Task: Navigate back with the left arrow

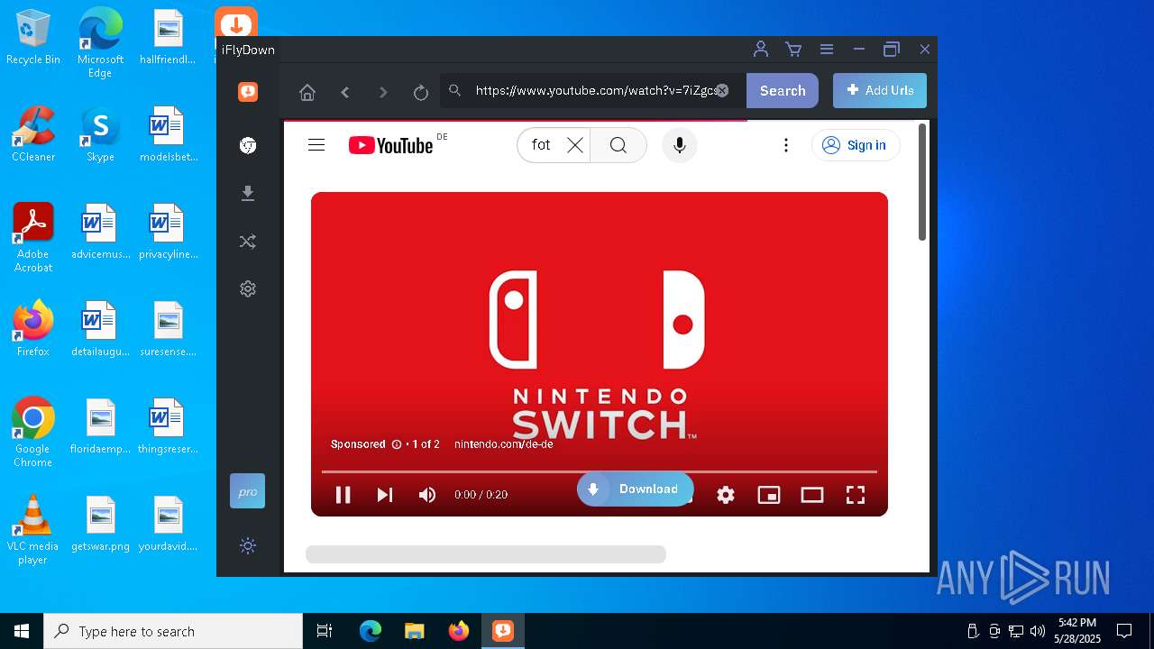Action: 345,92
